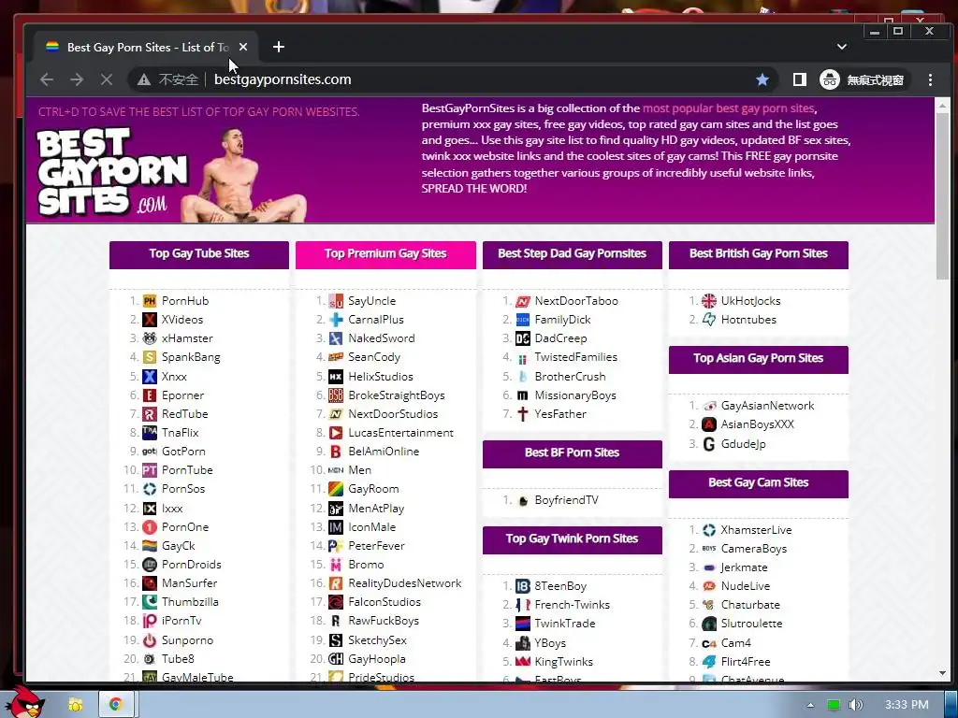Image resolution: width=958 pixels, height=718 pixels.
Task: Select the Top Premium Gay Sites header
Action: [385, 254]
